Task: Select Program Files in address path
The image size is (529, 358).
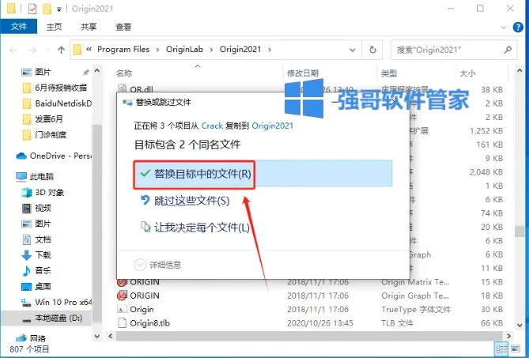Action: pos(123,50)
